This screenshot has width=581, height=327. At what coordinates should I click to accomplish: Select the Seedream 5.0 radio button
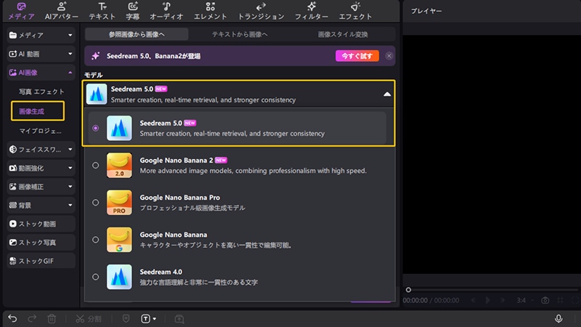(x=96, y=128)
